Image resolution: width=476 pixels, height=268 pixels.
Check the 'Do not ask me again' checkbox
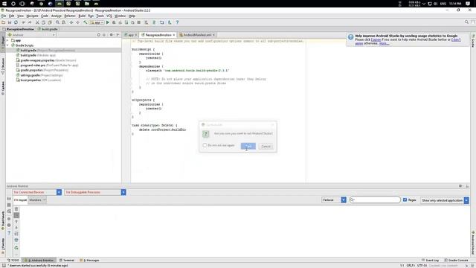pyautogui.click(x=205, y=145)
